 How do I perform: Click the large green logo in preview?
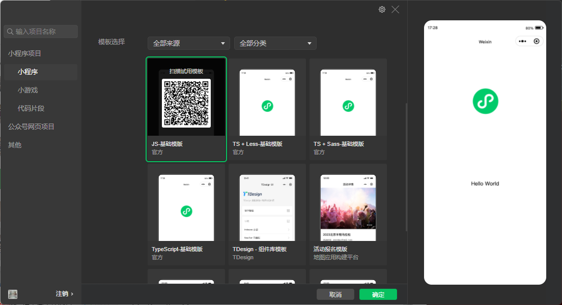(485, 101)
